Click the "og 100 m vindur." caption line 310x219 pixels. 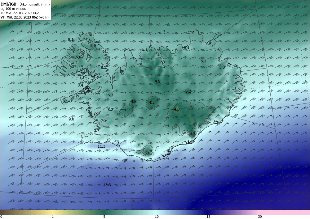pyautogui.click(x=13, y=9)
